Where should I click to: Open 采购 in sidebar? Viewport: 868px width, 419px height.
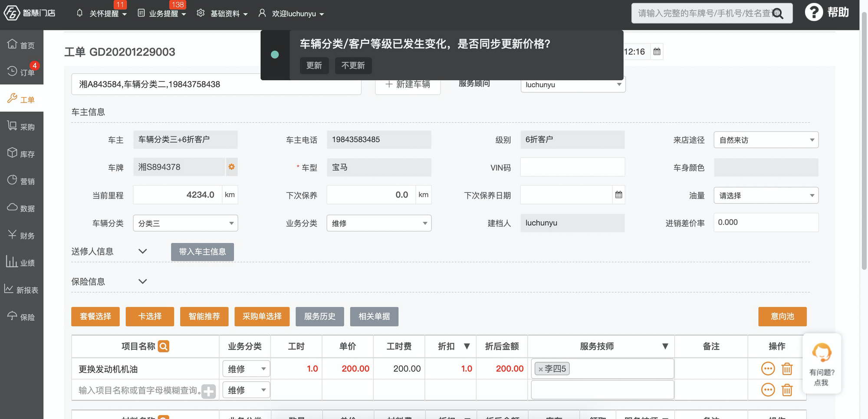21,126
